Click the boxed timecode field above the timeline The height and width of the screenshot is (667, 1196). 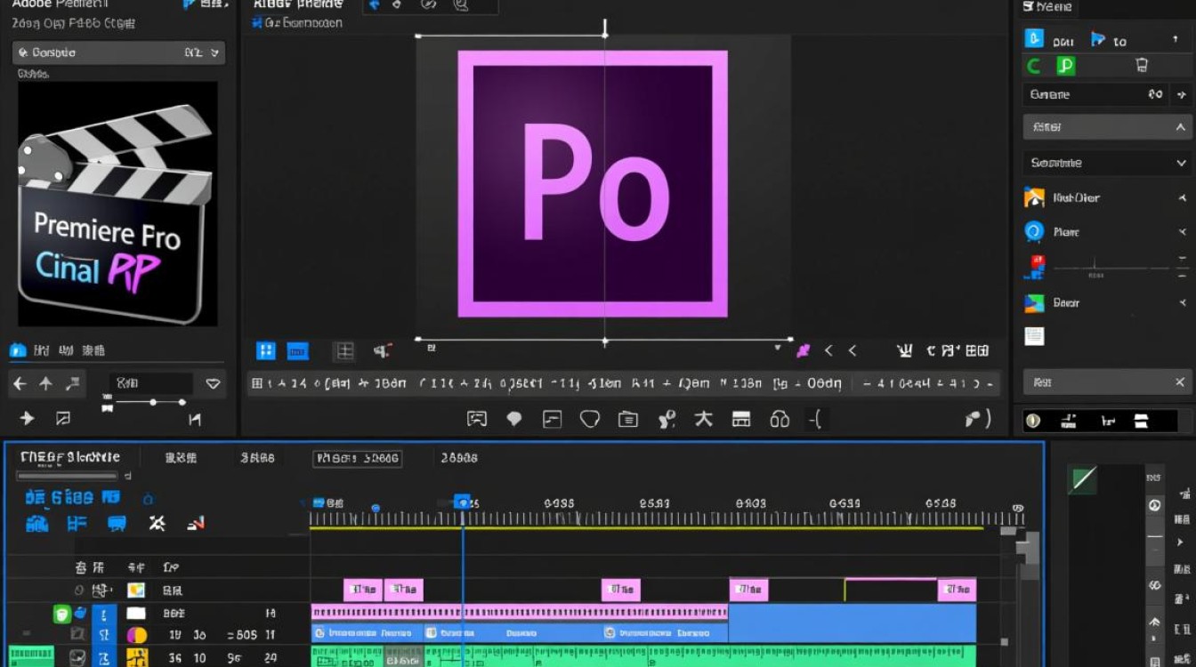357,458
